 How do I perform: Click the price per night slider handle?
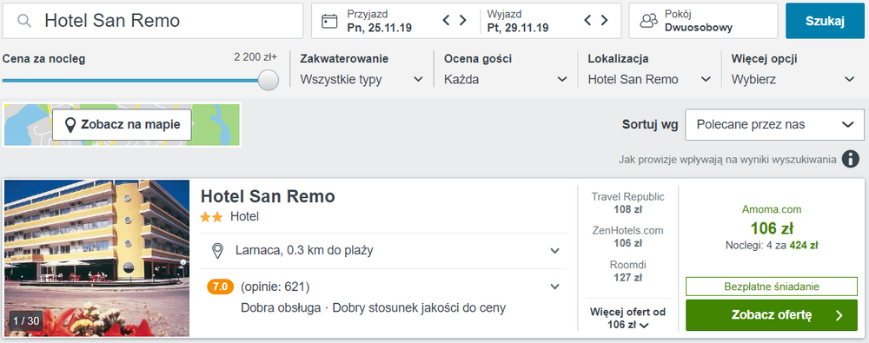[269, 81]
